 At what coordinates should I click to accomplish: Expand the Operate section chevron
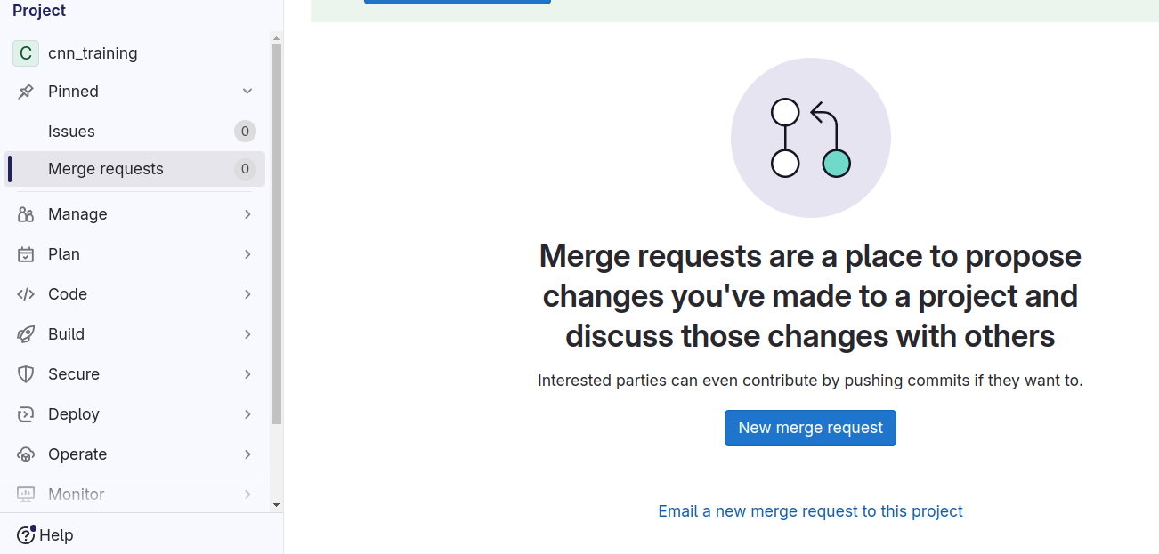247,454
